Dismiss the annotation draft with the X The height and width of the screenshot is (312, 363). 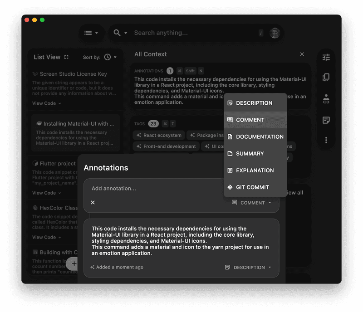(93, 202)
